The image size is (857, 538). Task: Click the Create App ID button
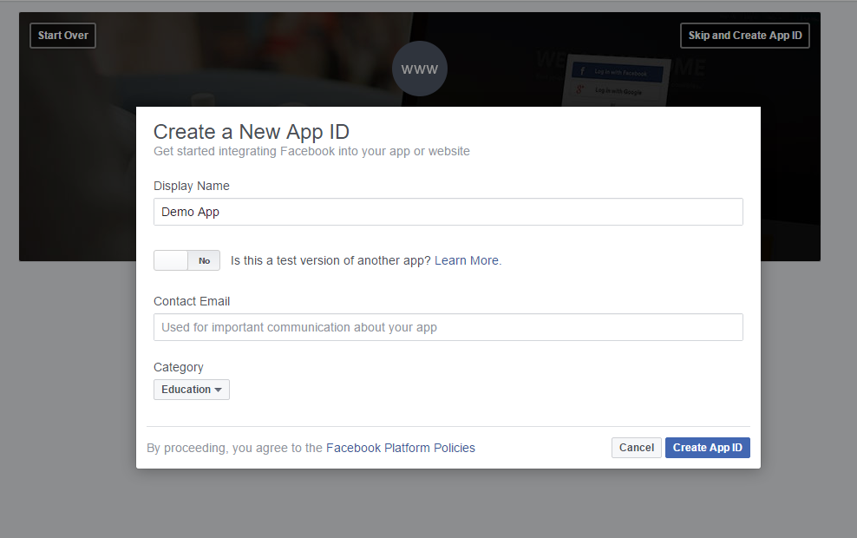tap(707, 448)
